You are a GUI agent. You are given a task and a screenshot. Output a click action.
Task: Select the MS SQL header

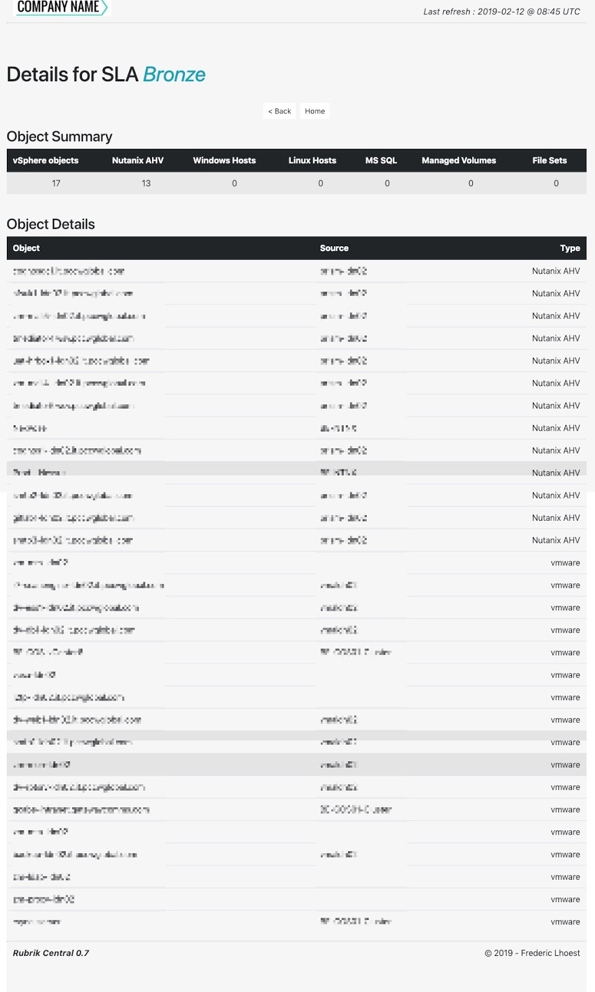(381, 161)
